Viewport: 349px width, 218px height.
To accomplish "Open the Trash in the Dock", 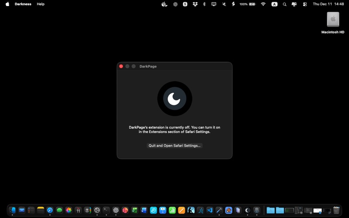I will [x=336, y=210].
